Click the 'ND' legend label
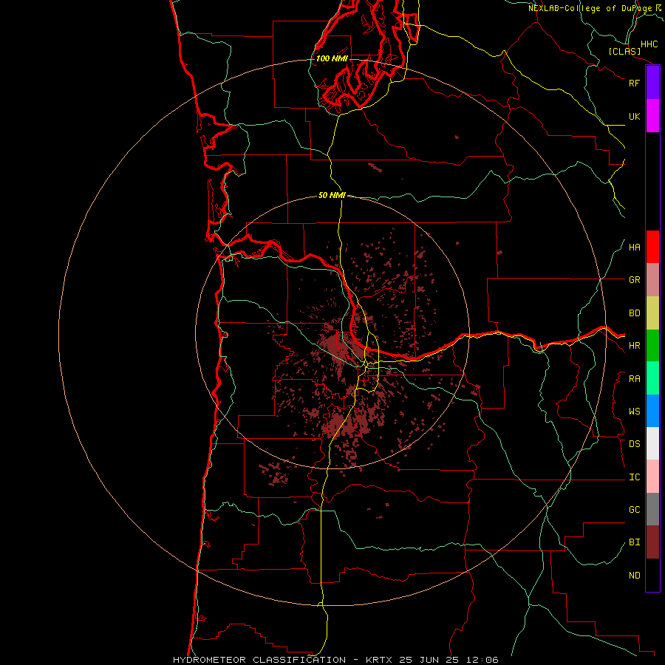Viewport: 665px width, 665px height. [x=634, y=576]
